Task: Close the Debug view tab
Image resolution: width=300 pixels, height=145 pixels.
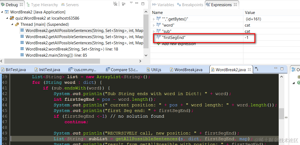Action: point(21,4)
